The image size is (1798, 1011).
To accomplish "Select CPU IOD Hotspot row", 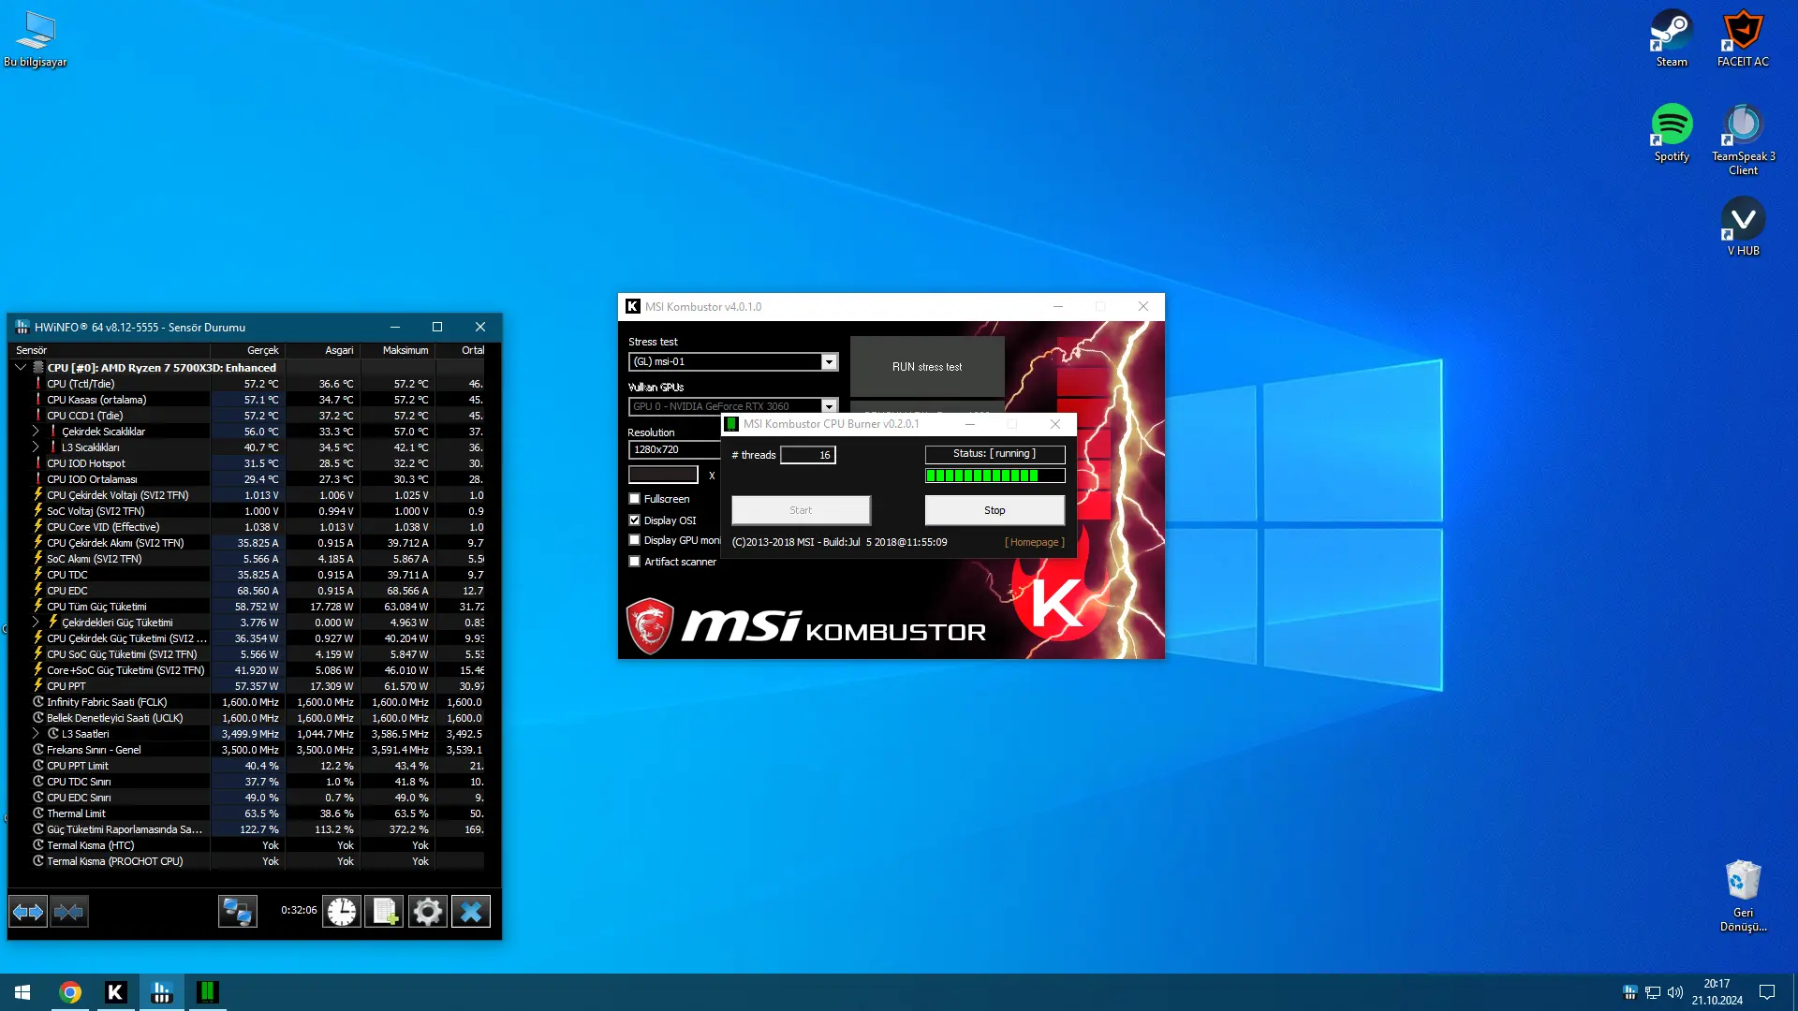I will pyautogui.click(x=247, y=463).
